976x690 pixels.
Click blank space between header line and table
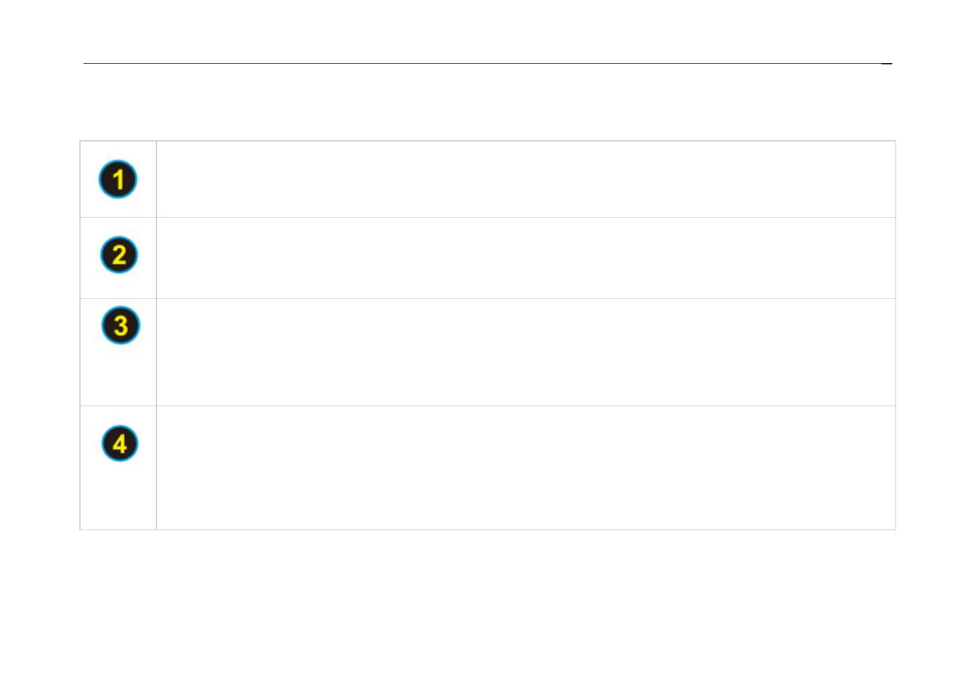pyautogui.click(x=488, y=102)
